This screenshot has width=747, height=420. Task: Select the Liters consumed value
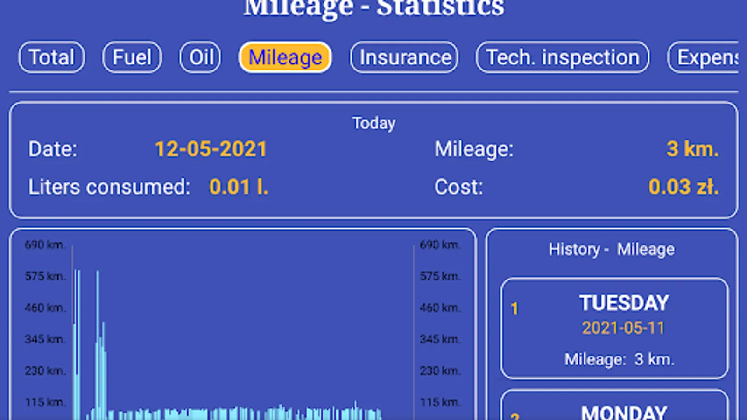pyautogui.click(x=239, y=186)
